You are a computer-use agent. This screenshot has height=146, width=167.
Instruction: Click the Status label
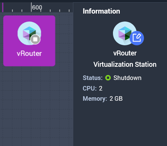pyautogui.click(x=93, y=78)
